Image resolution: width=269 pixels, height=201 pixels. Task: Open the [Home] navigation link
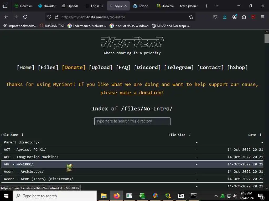[26, 67]
